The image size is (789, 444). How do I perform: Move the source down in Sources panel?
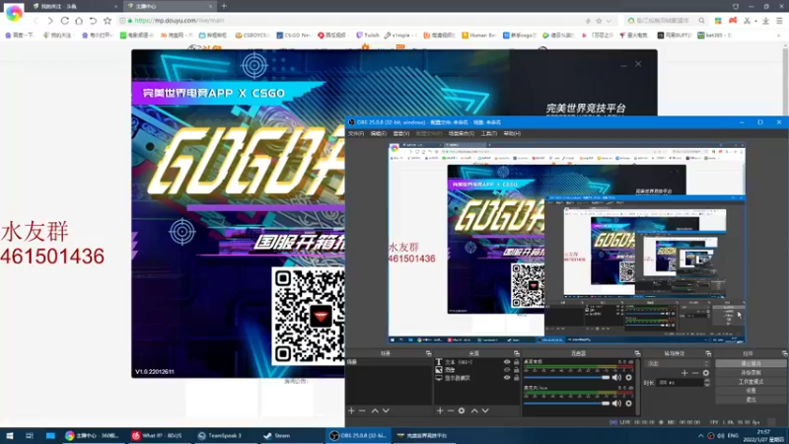coord(485,410)
